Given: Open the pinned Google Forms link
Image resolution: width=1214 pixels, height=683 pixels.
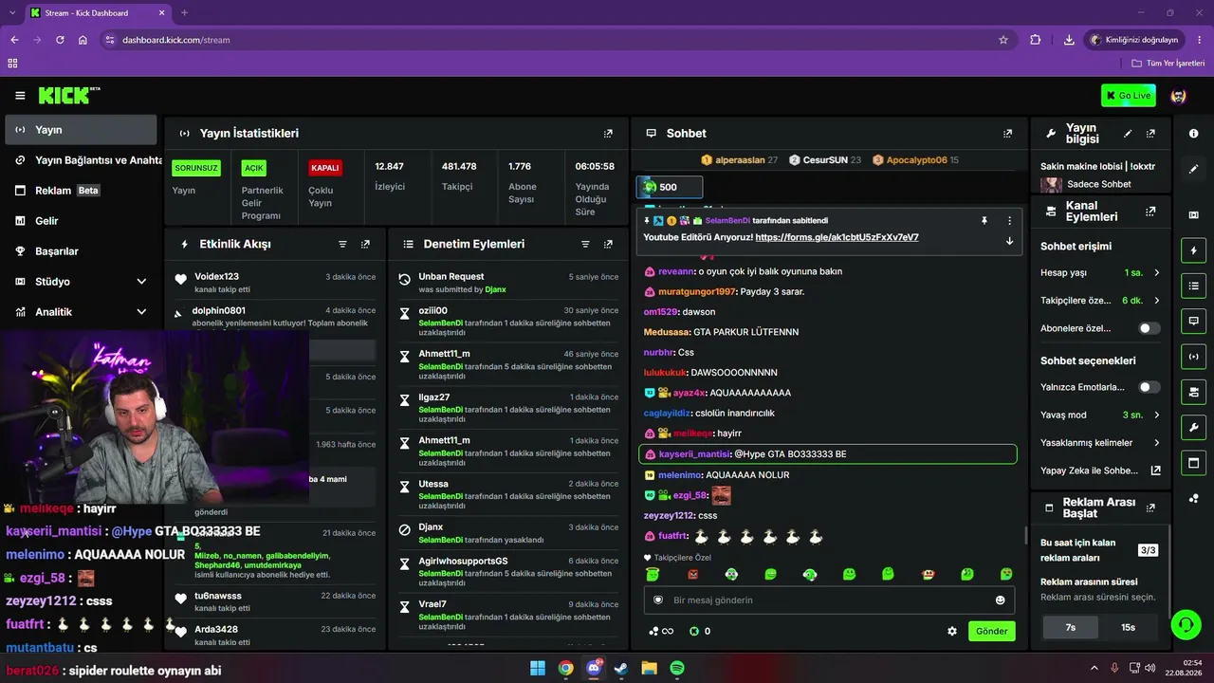Looking at the screenshot, I should (837, 237).
